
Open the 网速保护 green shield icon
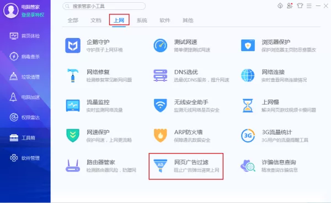click(x=73, y=136)
